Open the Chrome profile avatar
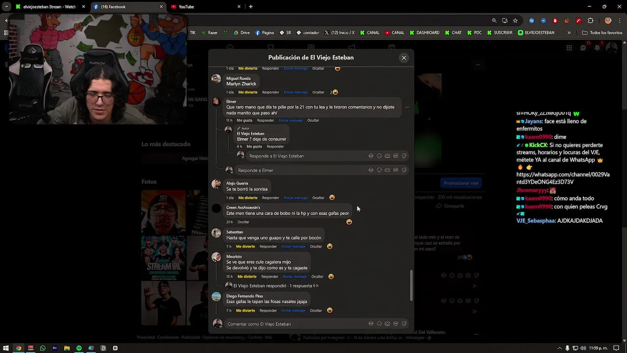Viewport: 627px width, 353px height. pos(608,21)
